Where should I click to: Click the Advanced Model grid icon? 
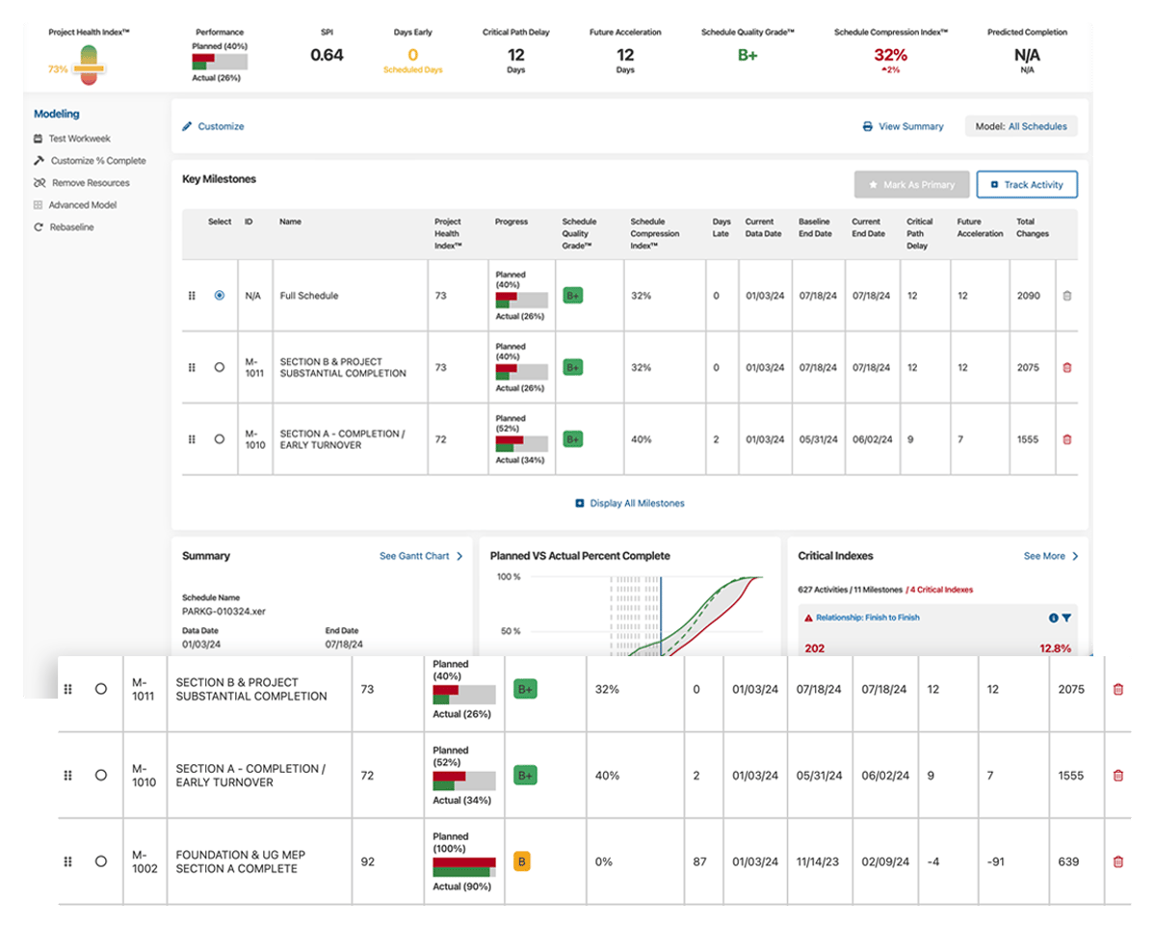(x=39, y=205)
